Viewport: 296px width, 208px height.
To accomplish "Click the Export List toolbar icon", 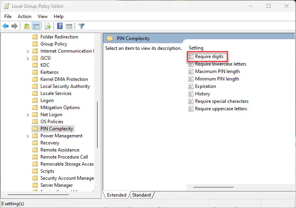I will pyautogui.click(x=48, y=26).
